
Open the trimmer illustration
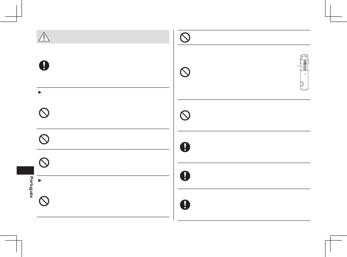tap(304, 72)
